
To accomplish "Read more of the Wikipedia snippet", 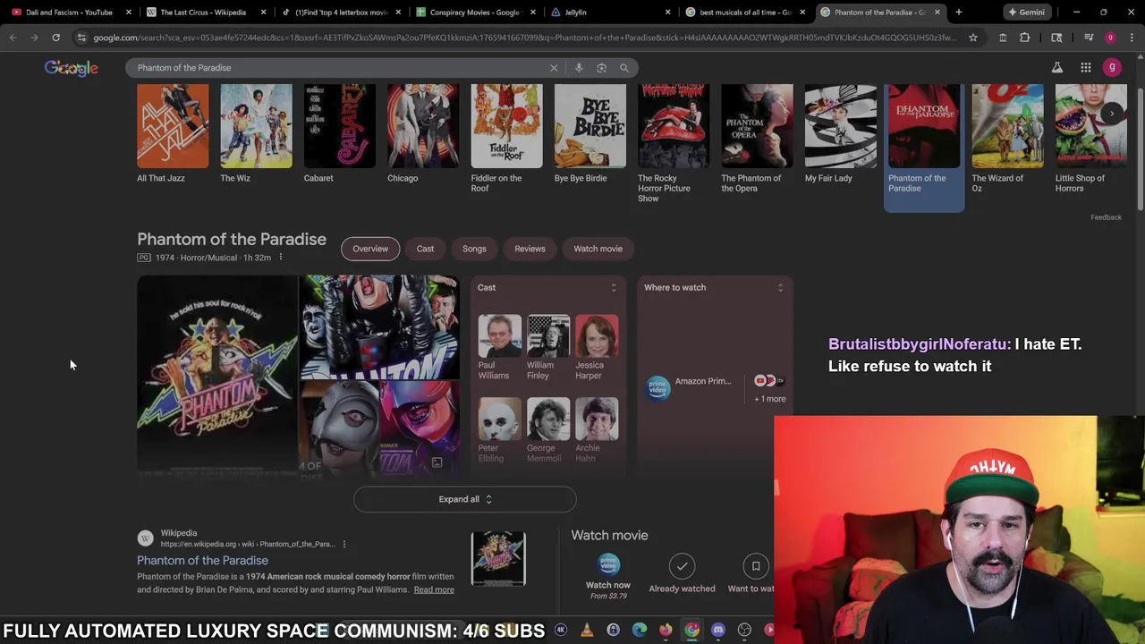I will tap(434, 589).
